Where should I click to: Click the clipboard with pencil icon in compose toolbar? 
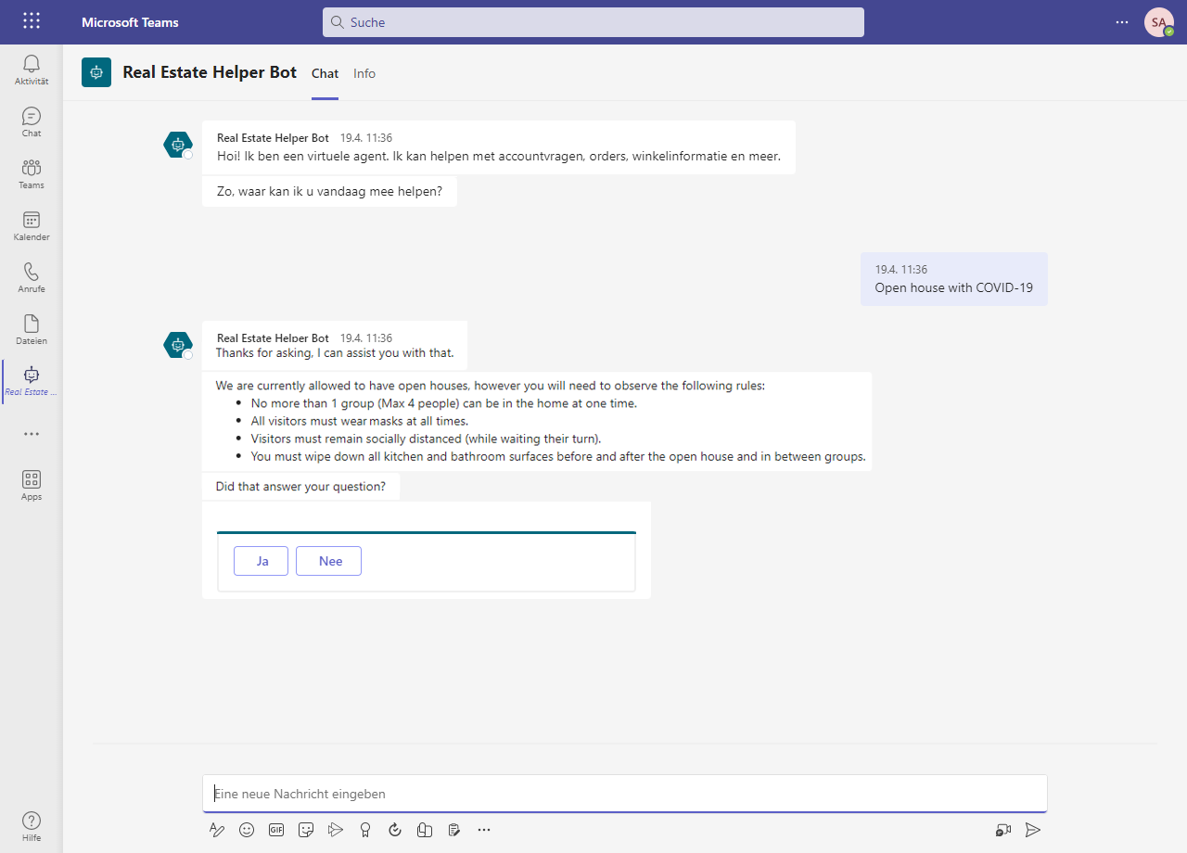point(454,830)
